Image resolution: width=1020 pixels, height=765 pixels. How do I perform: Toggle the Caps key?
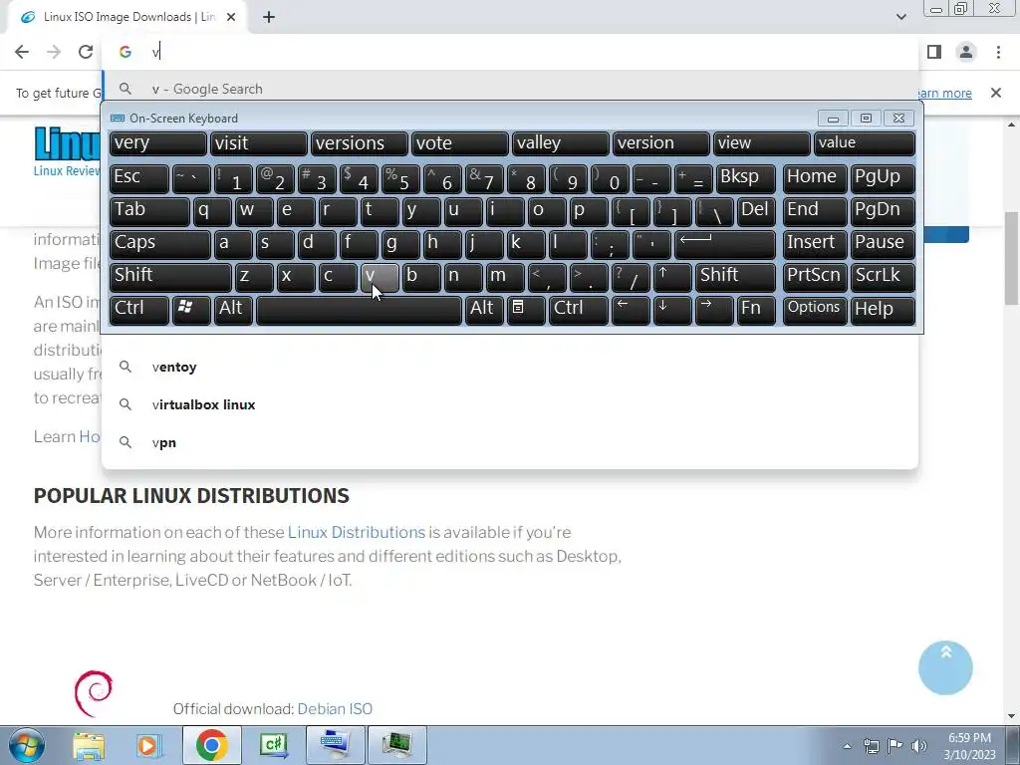tap(160, 244)
